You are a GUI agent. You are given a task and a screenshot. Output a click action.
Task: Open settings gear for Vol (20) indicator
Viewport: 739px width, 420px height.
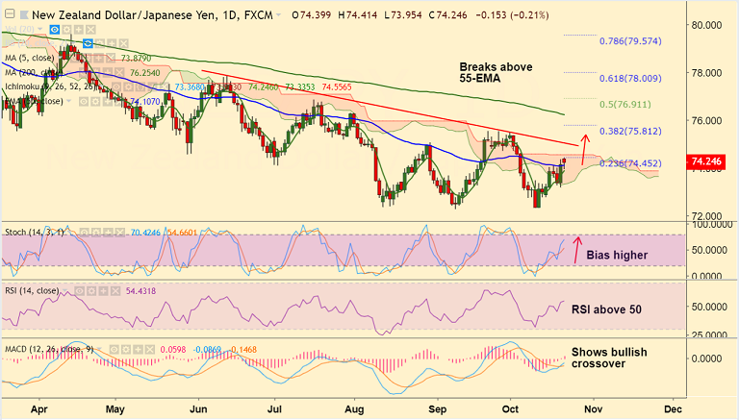click(66, 30)
